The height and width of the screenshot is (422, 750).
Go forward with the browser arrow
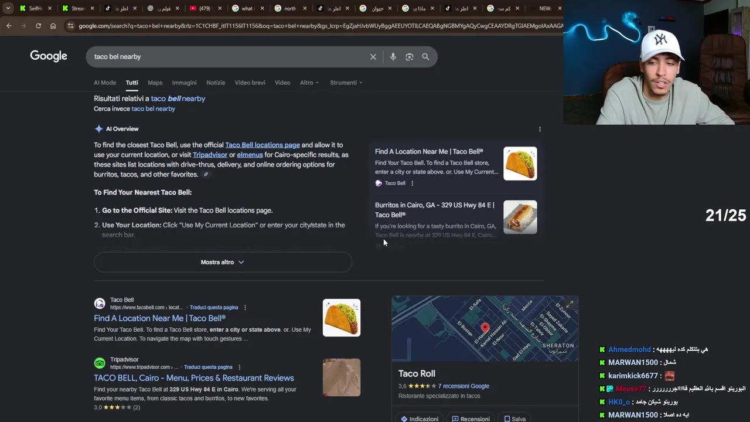click(x=23, y=26)
